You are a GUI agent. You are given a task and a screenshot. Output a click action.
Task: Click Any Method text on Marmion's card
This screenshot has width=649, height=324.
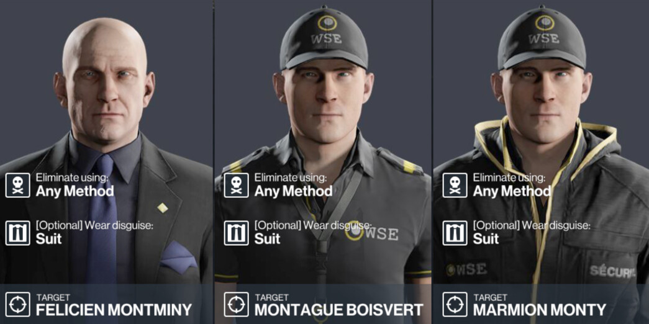tap(512, 191)
